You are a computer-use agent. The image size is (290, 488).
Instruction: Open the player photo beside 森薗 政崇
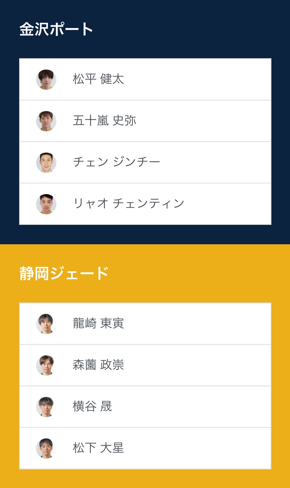click(46, 365)
